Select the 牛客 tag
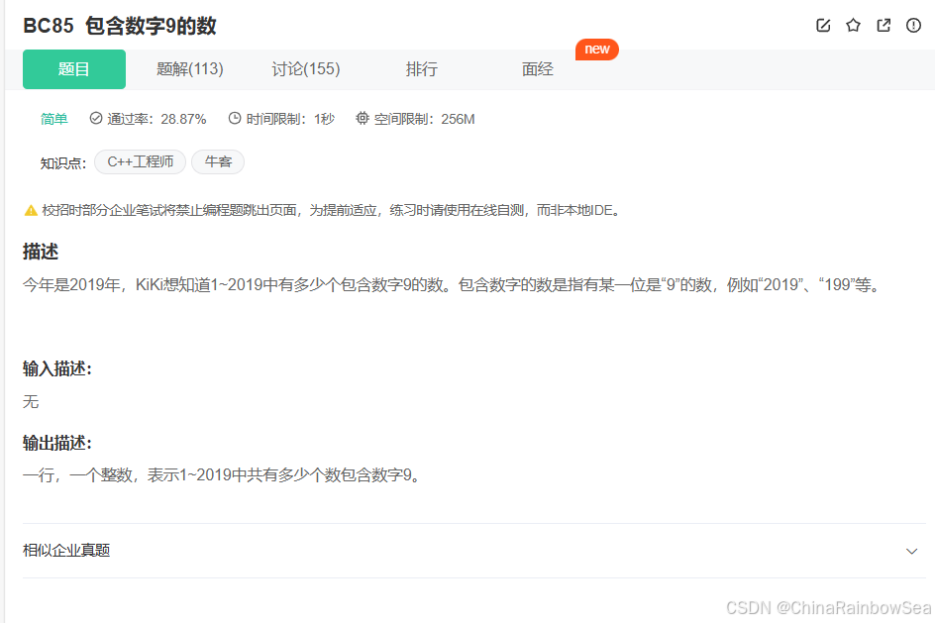This screenshot has height=623, width=935. tap(218, 161)
